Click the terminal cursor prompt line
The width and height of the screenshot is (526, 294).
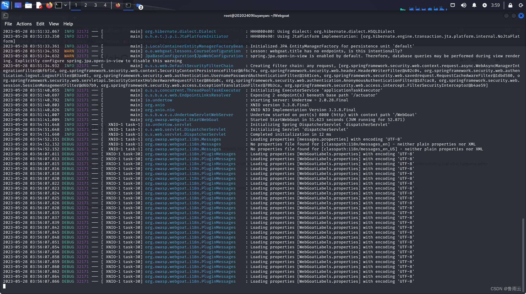(x=4, y=286)
